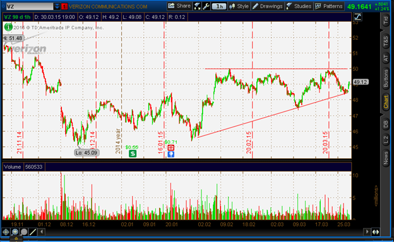
Task: Select the zoom magnifier tool
Action: 15,232
